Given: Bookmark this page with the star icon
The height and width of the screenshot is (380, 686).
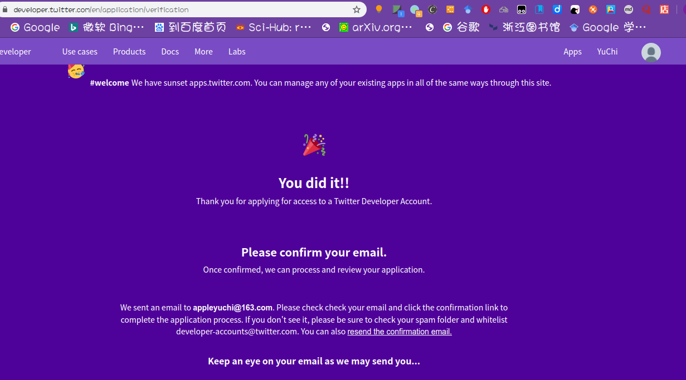Looking at the screenshot, I should pos(357,9).
